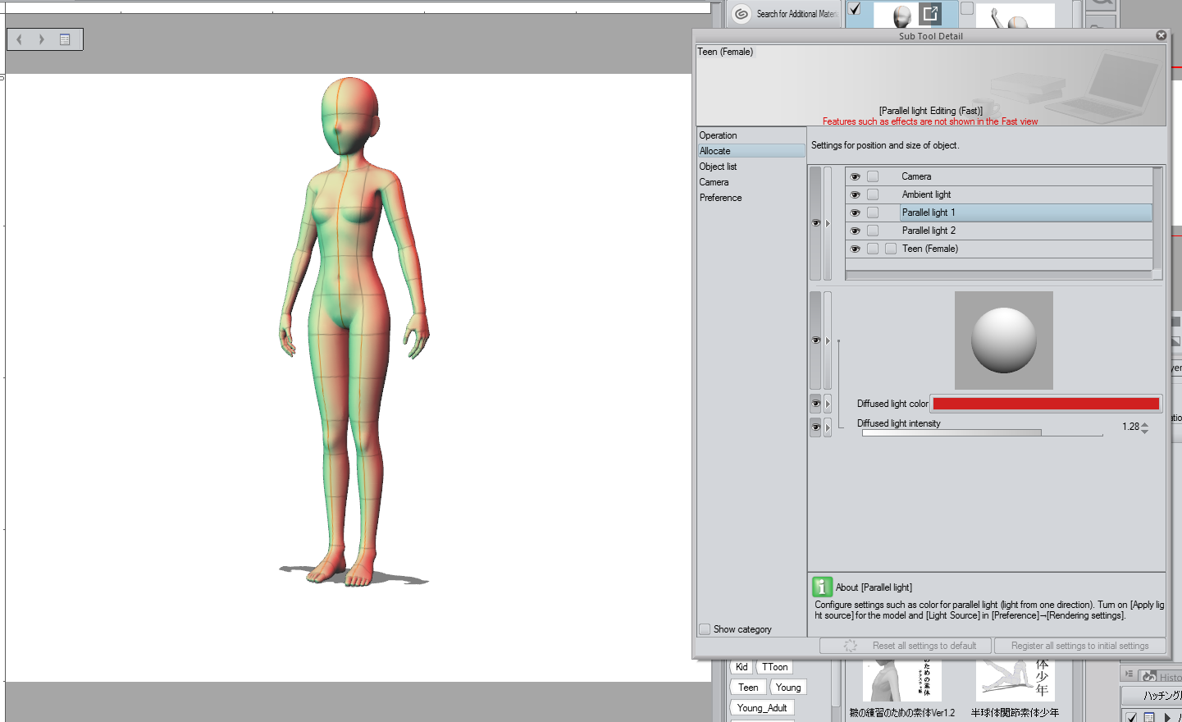This screenshot has width=1182, height=722.
Task: Click Reset all settings to default
Action: tap(906, 646)
